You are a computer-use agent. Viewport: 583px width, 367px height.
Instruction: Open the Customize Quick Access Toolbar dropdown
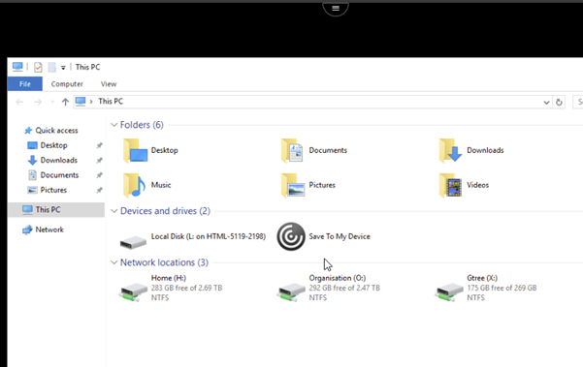tap(63, 68)
